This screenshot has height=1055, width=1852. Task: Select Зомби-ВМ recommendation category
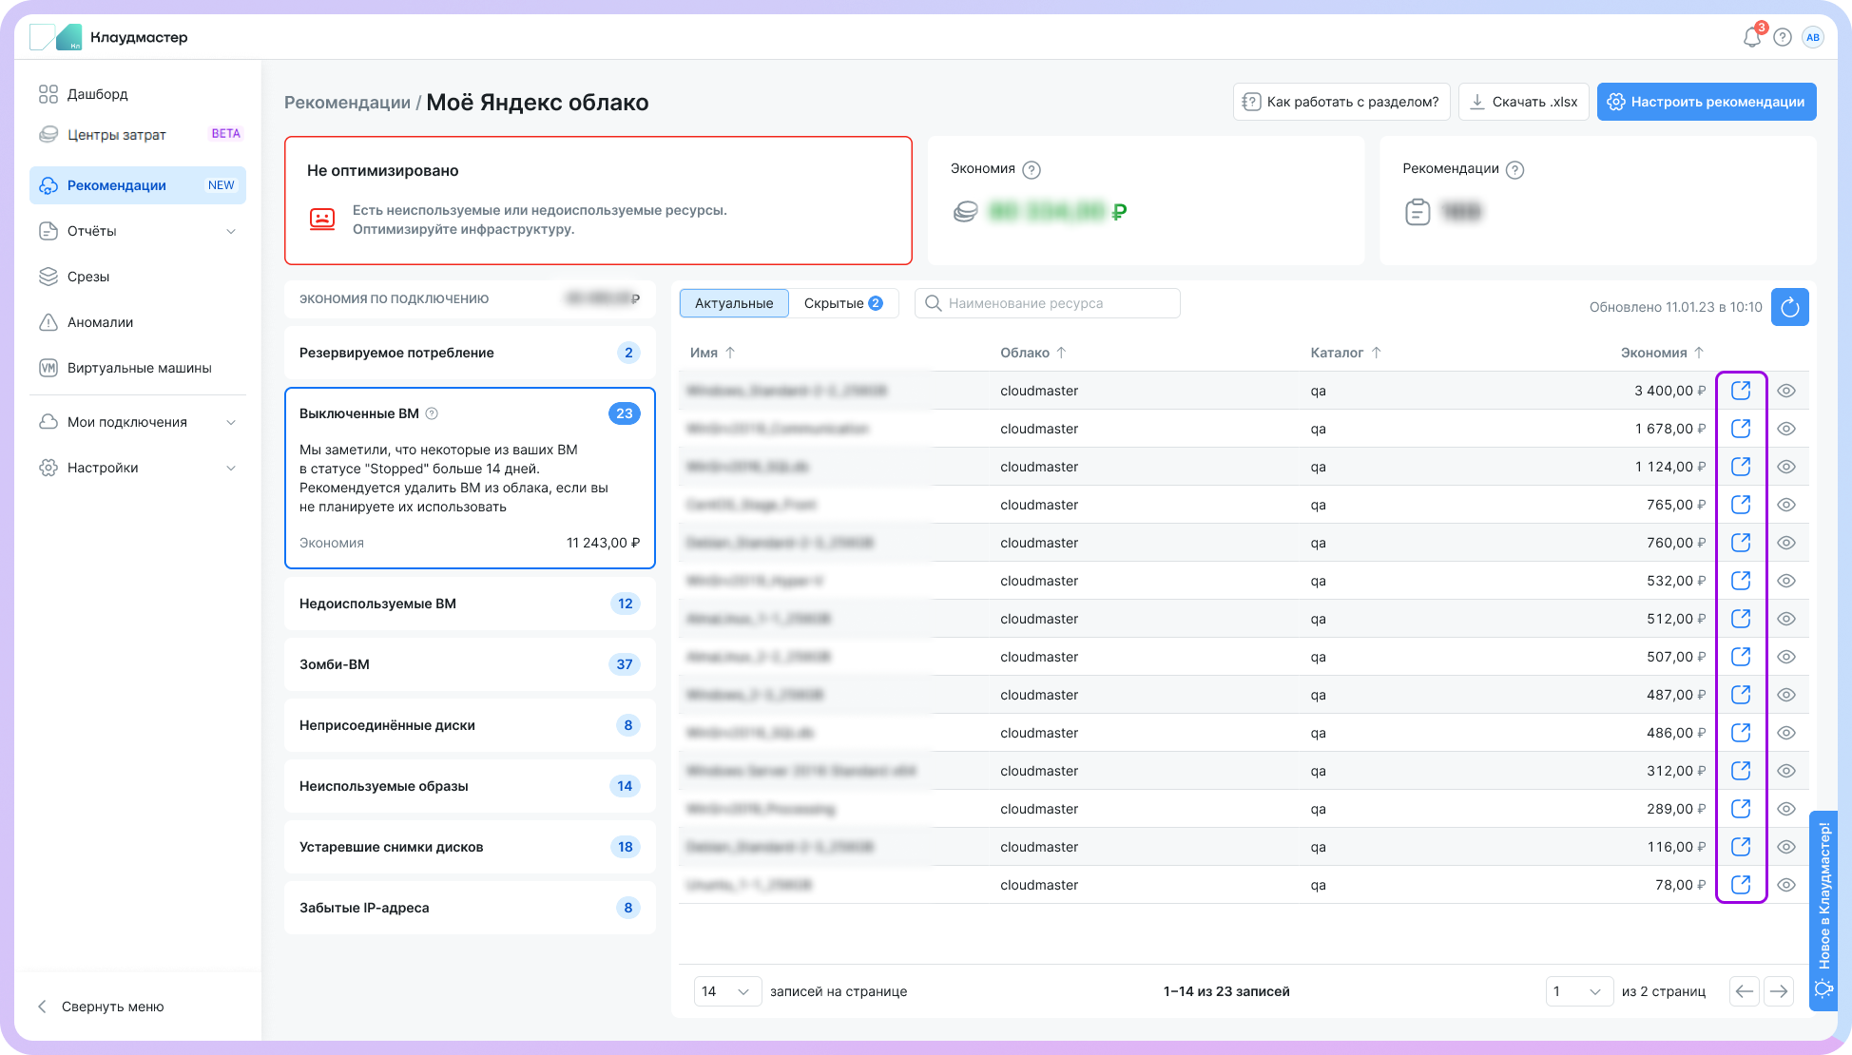[x=470, y=664]
